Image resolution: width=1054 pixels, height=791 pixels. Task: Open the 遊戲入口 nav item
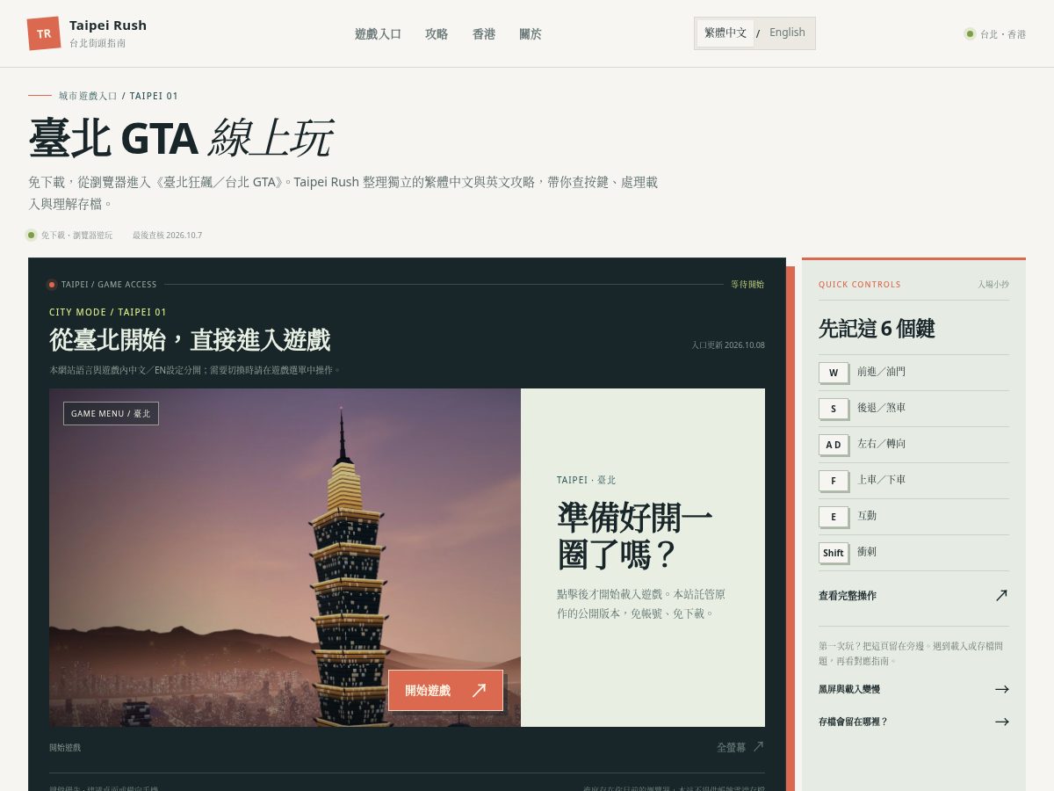coord(378,33)
